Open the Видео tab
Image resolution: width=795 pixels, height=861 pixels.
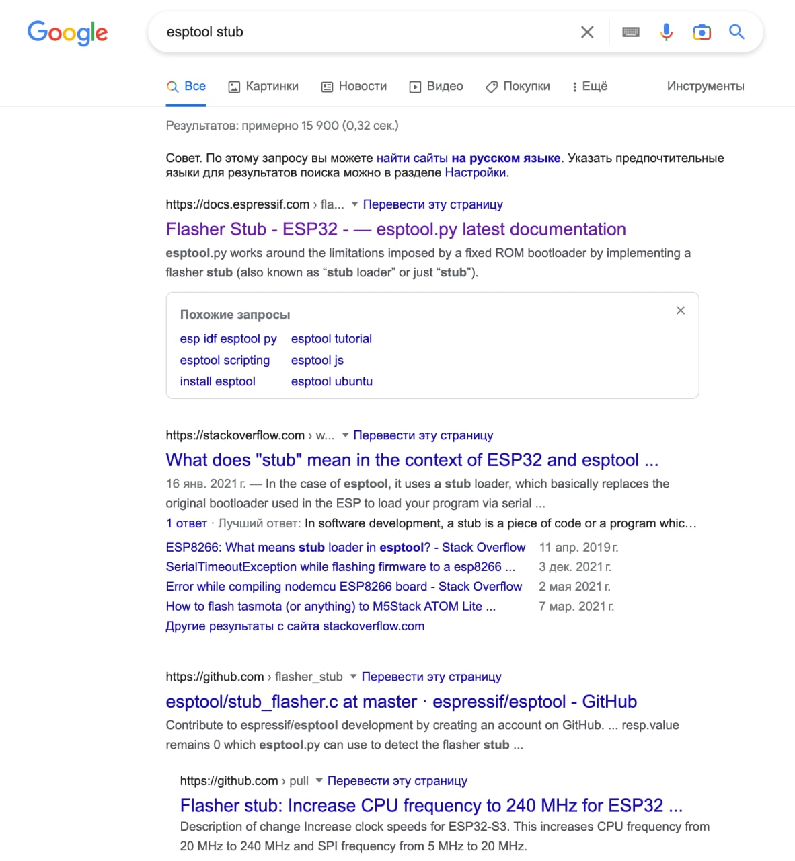(437, 87)
